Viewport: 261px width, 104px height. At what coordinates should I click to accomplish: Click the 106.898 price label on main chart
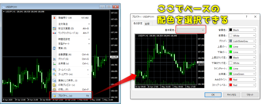(x=114, y=57)
